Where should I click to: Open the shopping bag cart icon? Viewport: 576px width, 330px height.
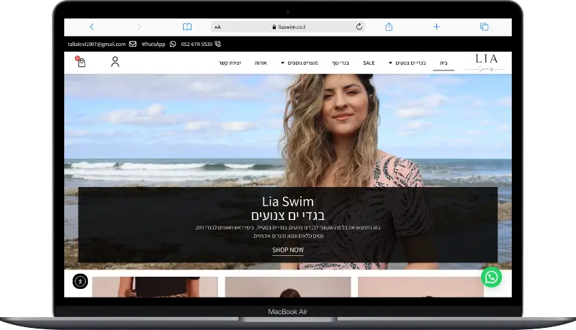[81, 62]
